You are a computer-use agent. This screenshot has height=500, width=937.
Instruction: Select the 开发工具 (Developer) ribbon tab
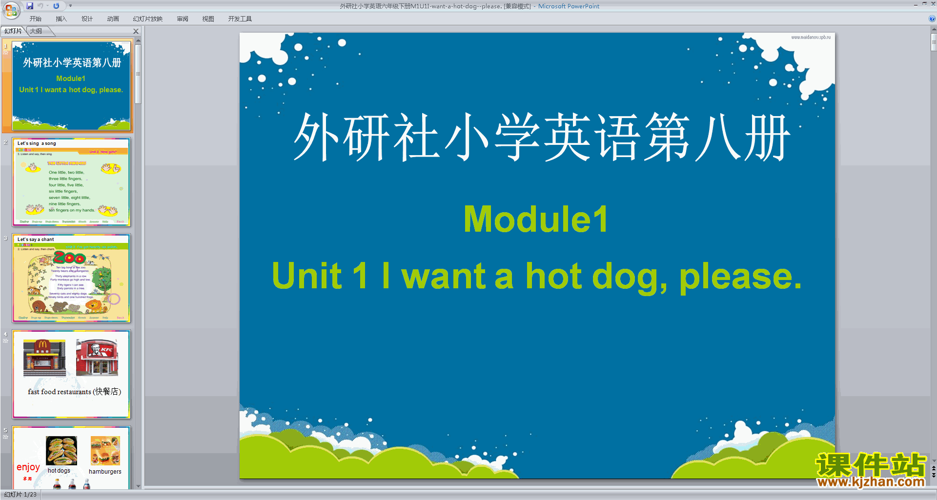pos(240,19)
